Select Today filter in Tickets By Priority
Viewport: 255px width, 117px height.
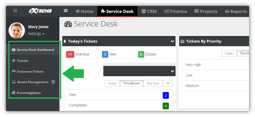(229, 53)
